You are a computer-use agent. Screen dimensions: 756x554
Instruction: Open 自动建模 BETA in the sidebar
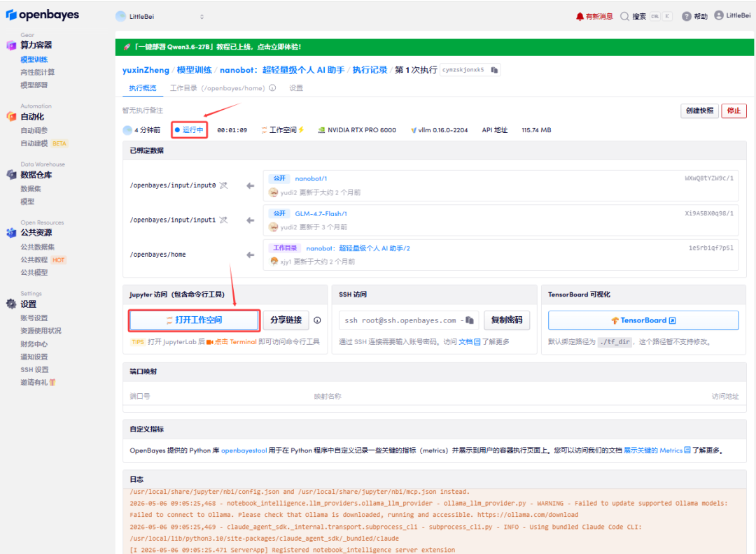pyautogui.click(x=44, y=143)
